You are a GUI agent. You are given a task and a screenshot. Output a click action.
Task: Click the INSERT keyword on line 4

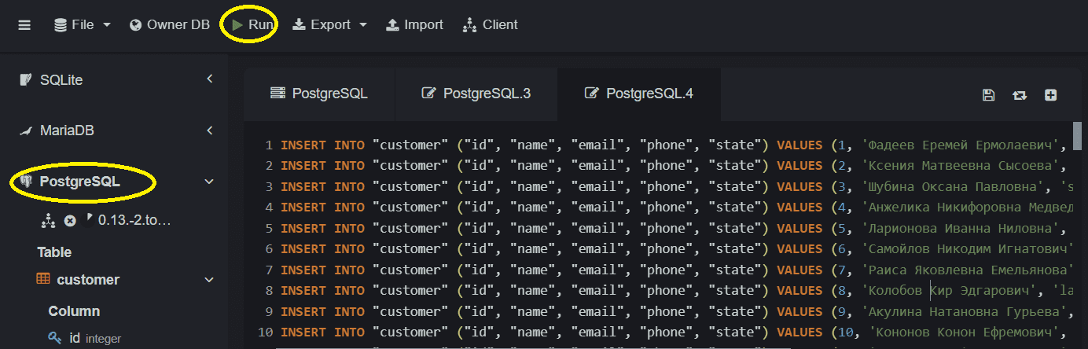(303, 207)
